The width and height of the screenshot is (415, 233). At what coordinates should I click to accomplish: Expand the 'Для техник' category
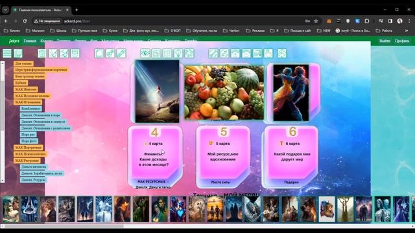[23, 63]
